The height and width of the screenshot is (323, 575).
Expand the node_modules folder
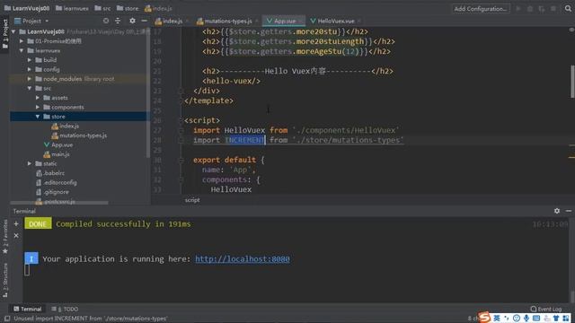click(x=30, y=79)
